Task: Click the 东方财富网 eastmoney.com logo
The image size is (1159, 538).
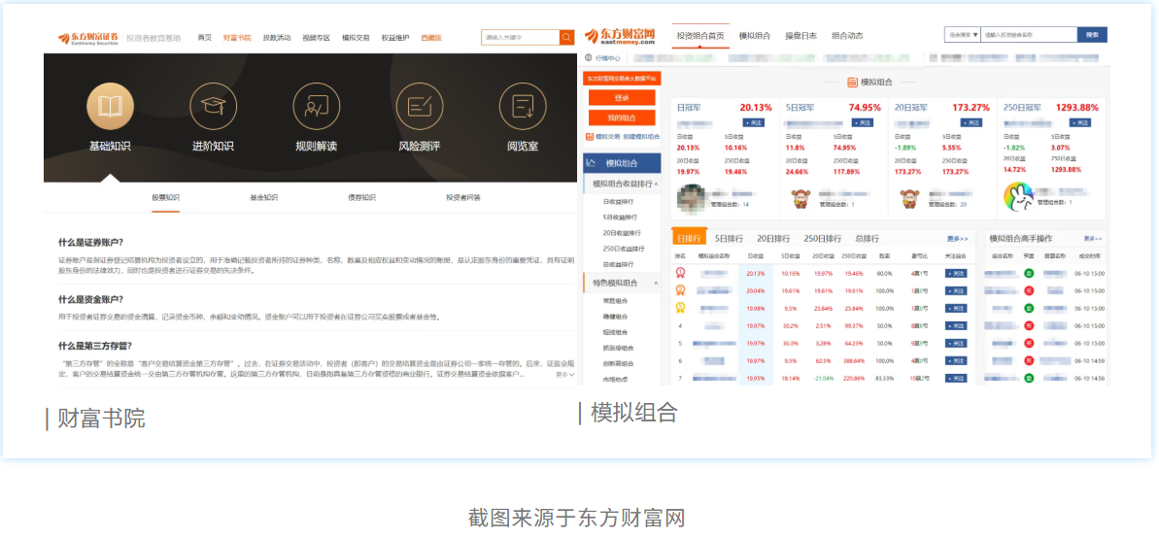Action: (x=620, y=36)
